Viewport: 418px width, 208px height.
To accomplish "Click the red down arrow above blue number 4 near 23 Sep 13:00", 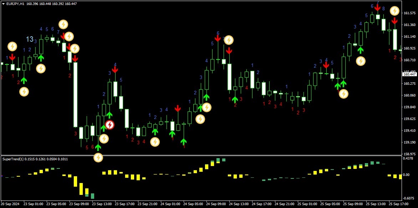I will pos(115,69).
